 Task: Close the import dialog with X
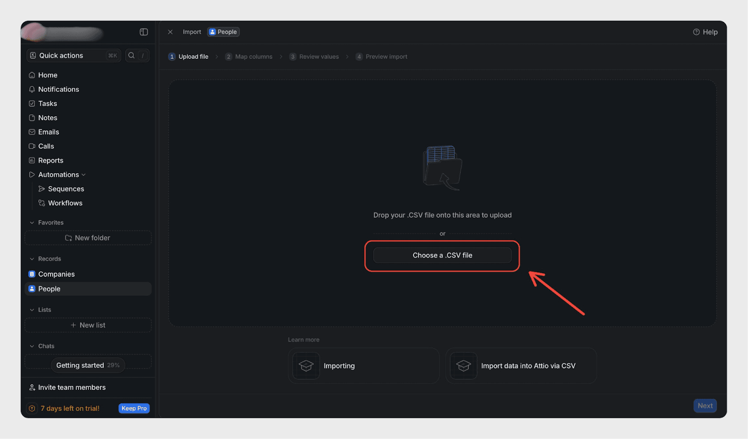click(x=170, y=32)
